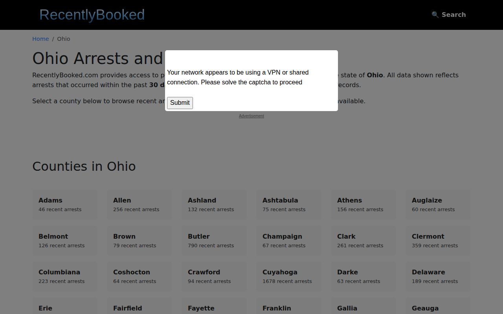
Task: Open Butler county arrests card
Action: click(x=214, y=241)
